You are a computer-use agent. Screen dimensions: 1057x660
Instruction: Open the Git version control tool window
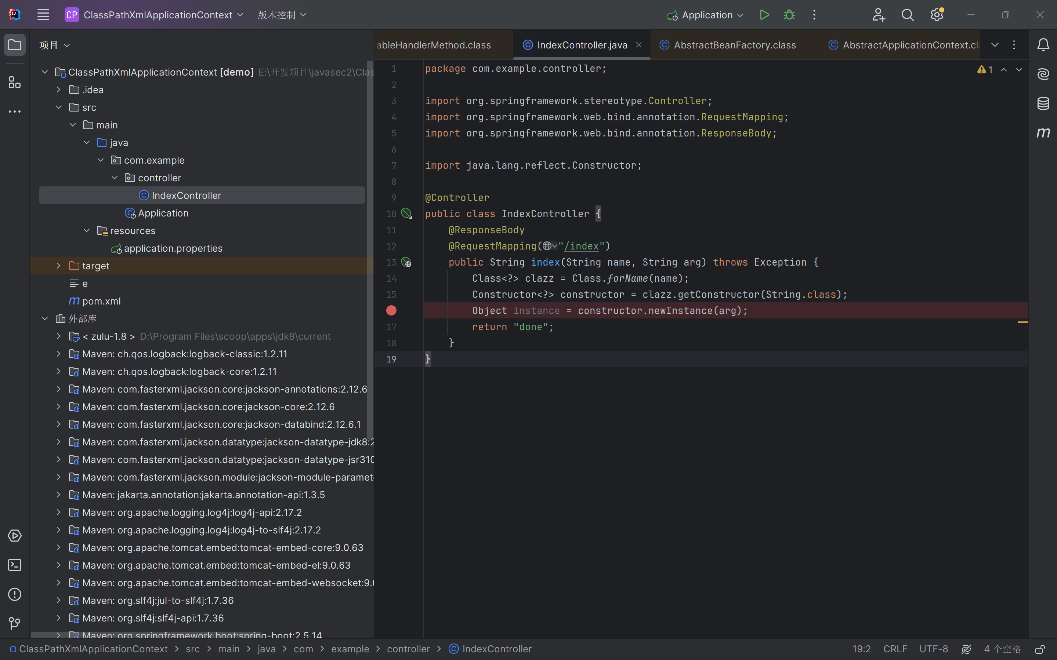[15, 623]
